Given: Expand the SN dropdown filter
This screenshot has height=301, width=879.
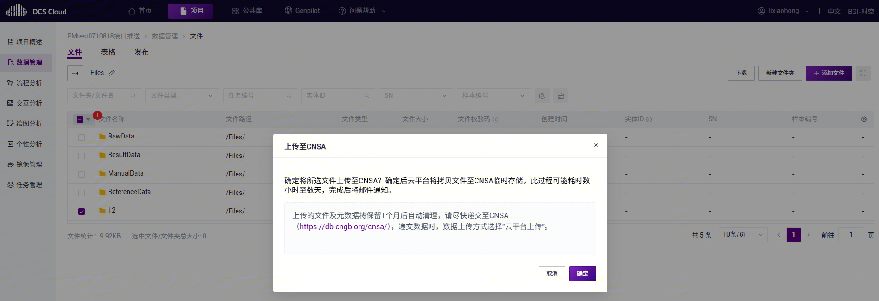Looking at the screenshot, I should coord(415,96).
